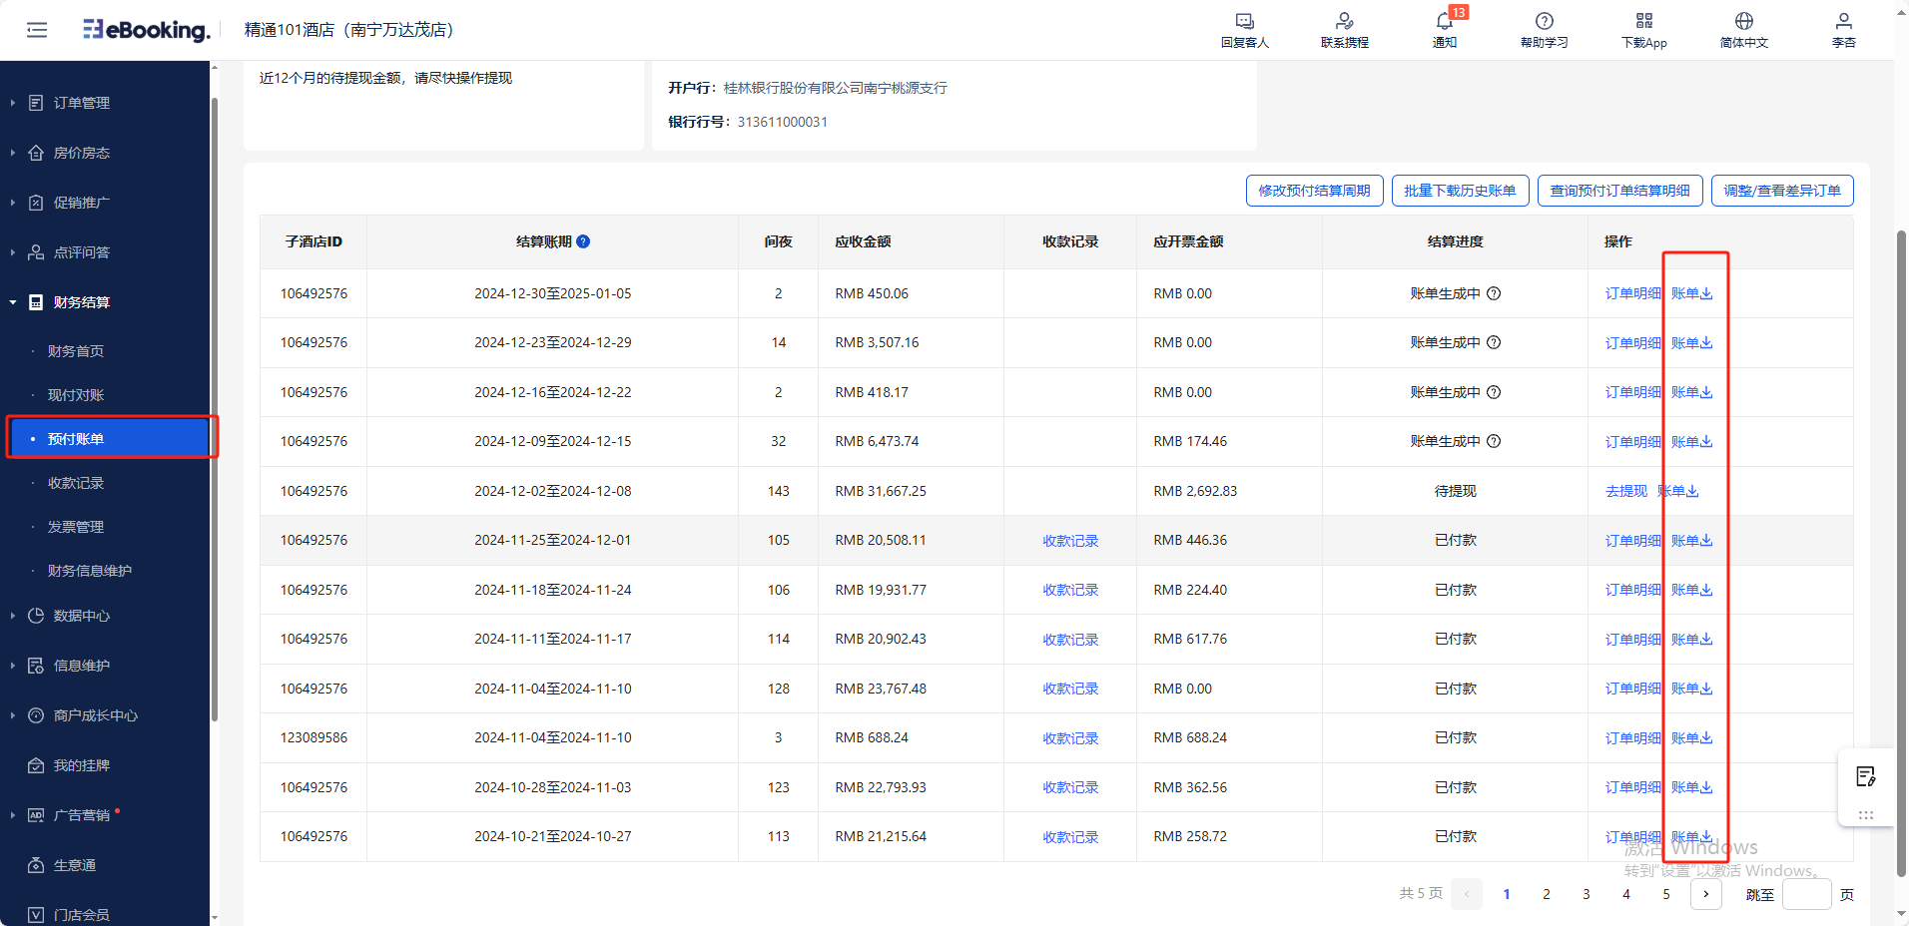Click the 批量下载历史账单 button
The width and height of the screenshot is (1909, 926).
point(1460,191)
